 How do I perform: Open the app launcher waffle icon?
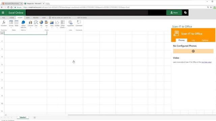[3, 13]
